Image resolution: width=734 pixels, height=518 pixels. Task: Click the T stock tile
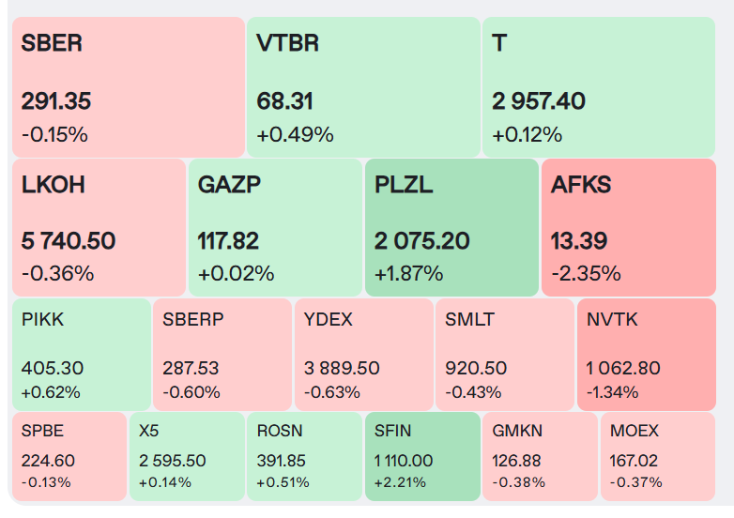(x=598, y=86)
